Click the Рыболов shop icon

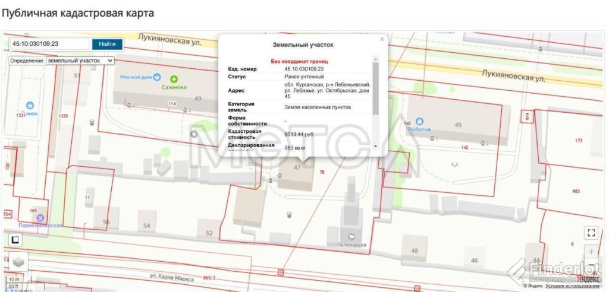click(x=419, y=120)
